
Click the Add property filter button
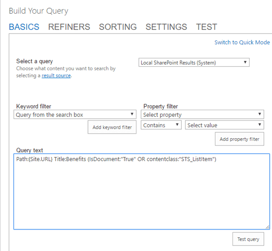coord(239,139)
